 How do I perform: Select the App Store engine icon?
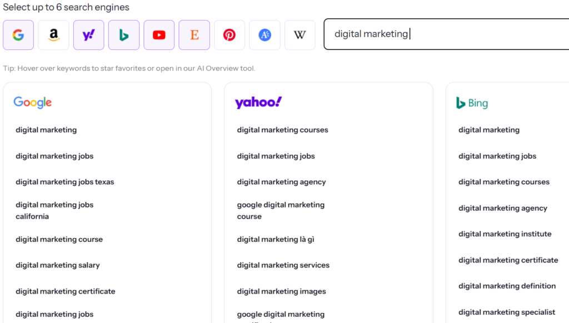click(264, 35)
